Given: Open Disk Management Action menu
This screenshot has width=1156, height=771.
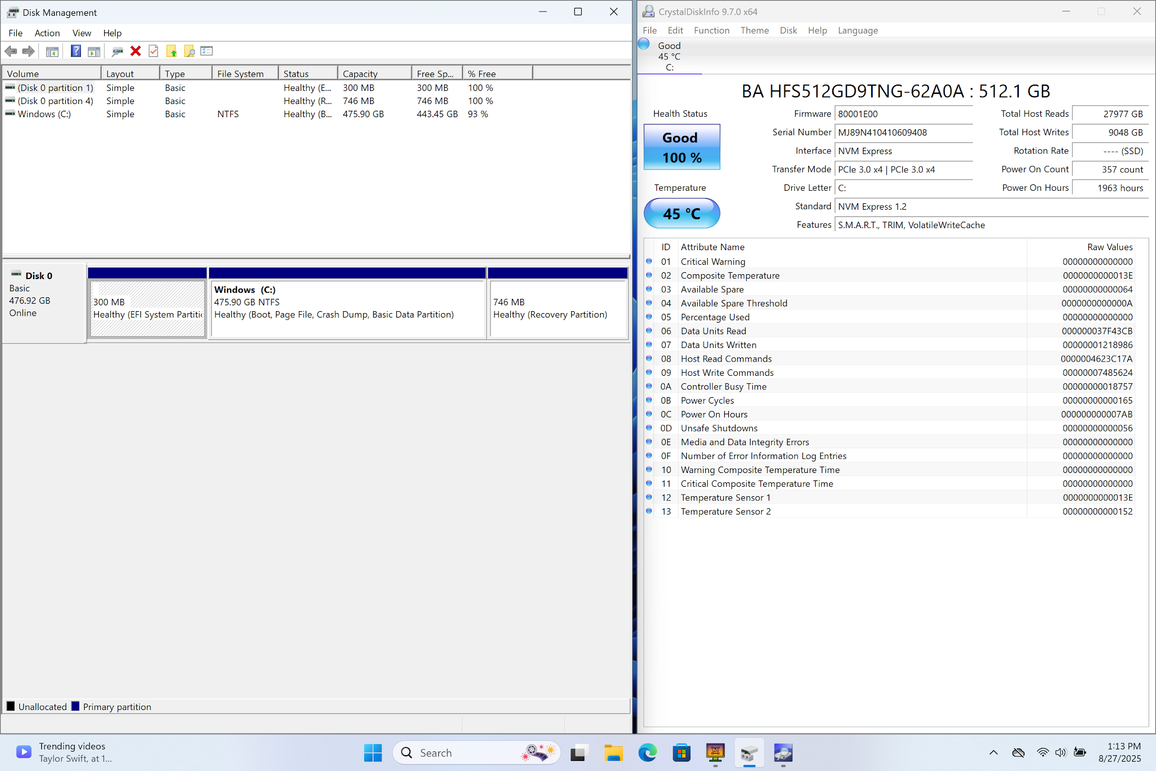Looking at the screenshot, I should [47, 33].
